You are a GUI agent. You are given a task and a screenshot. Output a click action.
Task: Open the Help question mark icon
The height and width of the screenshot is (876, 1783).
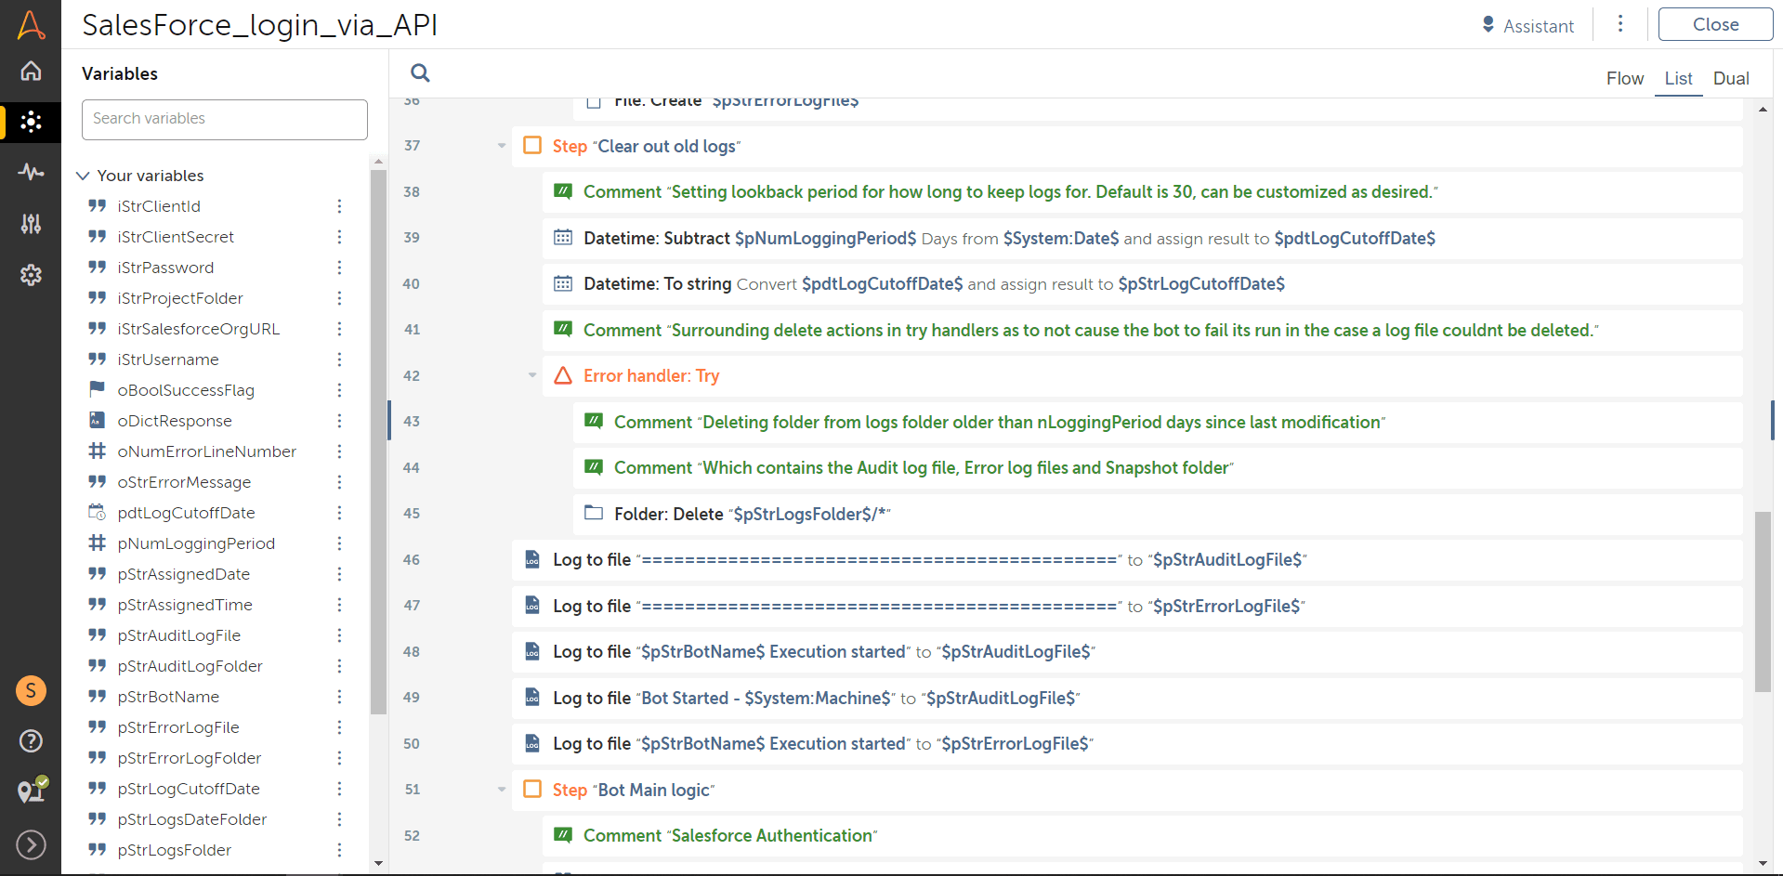tap(31, 740)
